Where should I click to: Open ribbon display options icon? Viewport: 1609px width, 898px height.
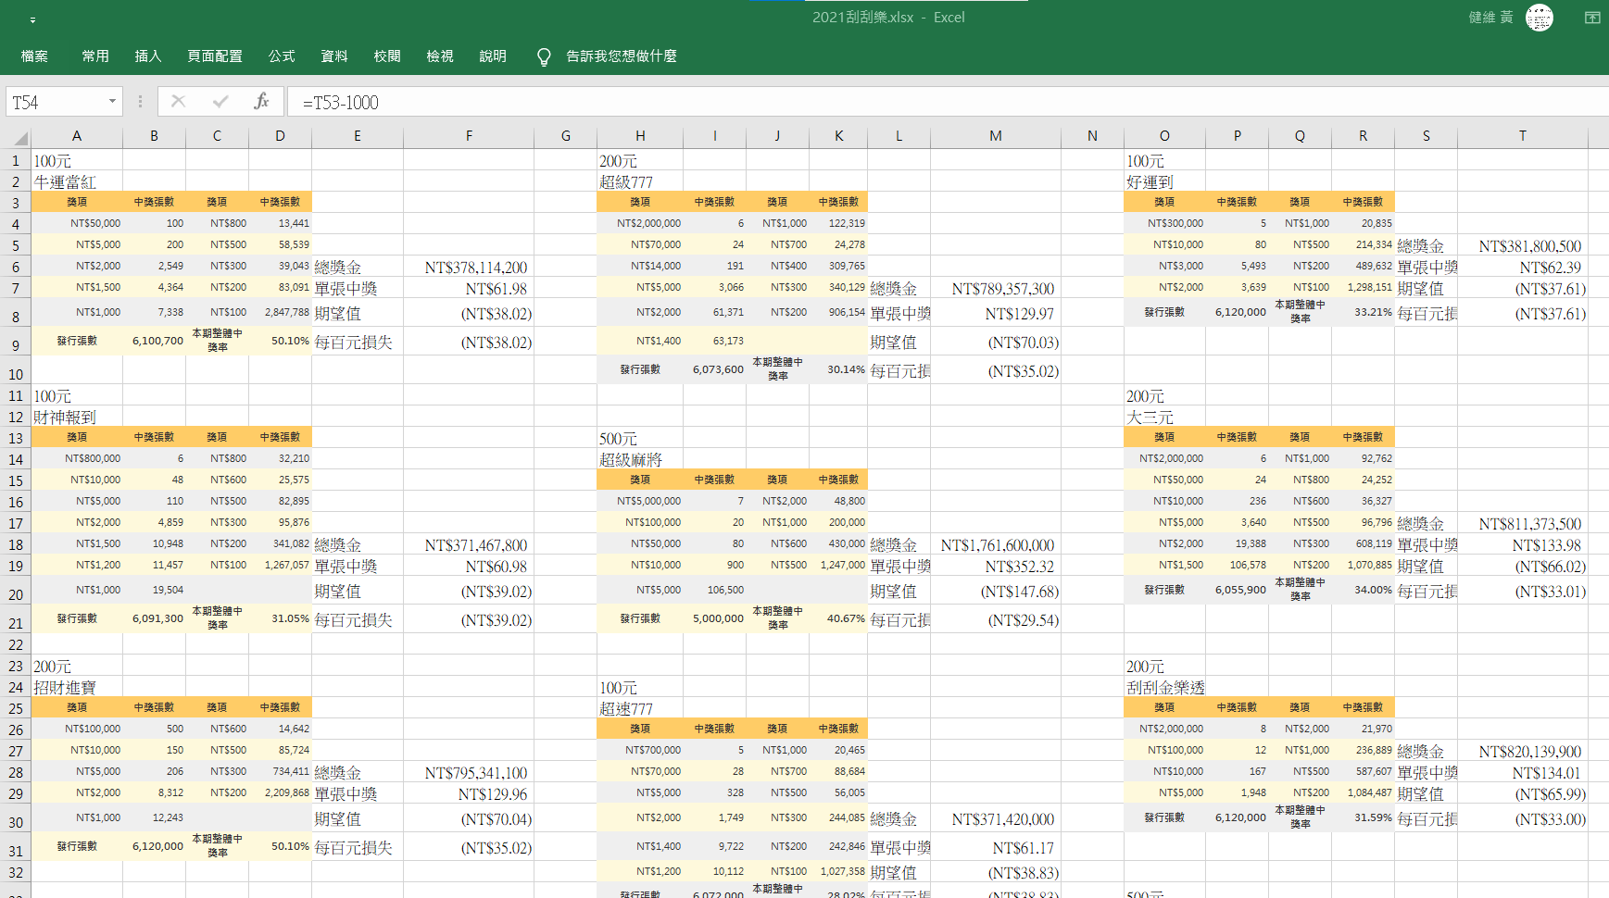click(1592, 18)
